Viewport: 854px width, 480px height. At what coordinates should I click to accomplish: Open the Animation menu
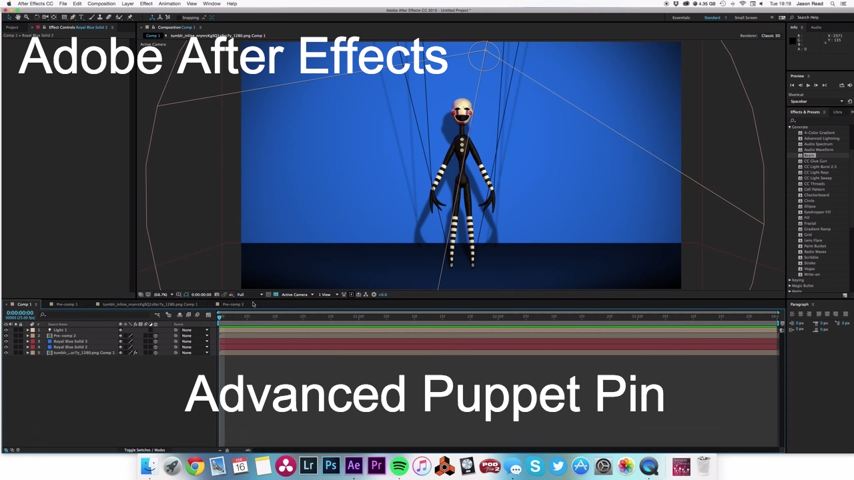pos(169,4)
